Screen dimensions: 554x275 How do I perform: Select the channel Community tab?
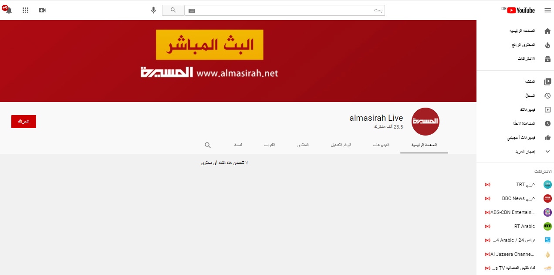pyautogui.click(x=303, y=145)
